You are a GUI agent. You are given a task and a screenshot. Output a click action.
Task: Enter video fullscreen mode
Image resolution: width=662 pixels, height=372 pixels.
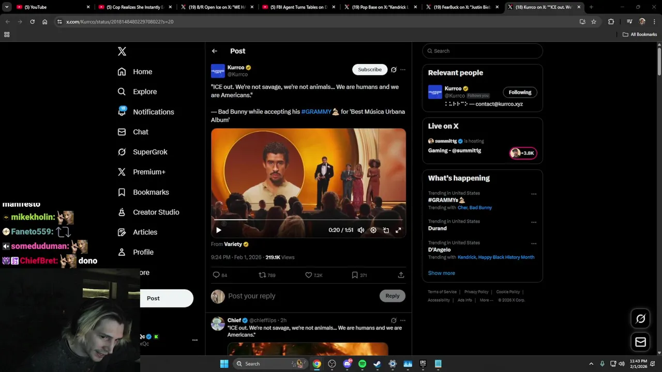[398, 230]
